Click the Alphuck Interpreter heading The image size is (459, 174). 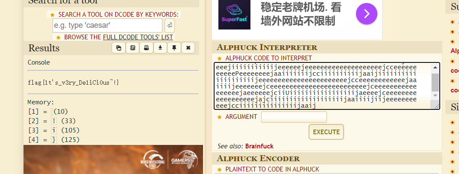pyautogui.click(x=267, y=47)
